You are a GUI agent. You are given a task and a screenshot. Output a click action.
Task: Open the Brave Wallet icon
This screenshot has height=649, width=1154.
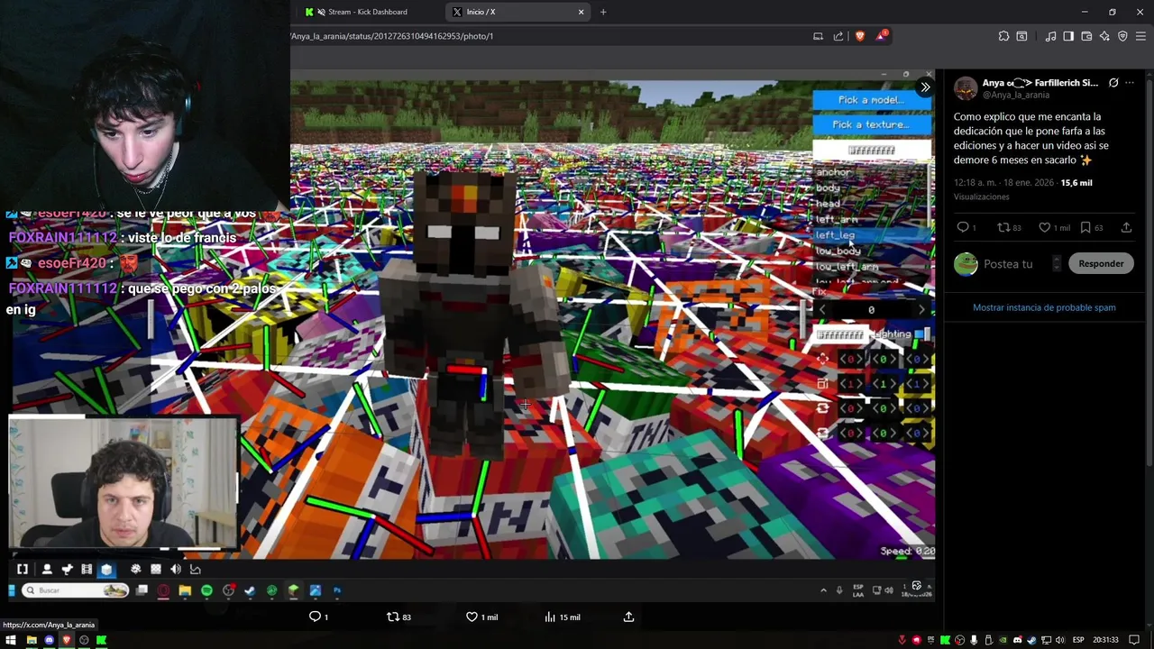[1086, 36]
